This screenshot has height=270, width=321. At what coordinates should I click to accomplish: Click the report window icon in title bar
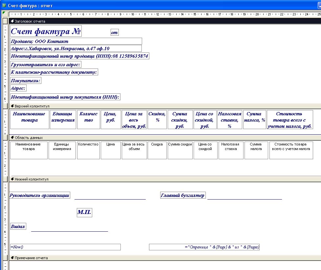point(4,6)
